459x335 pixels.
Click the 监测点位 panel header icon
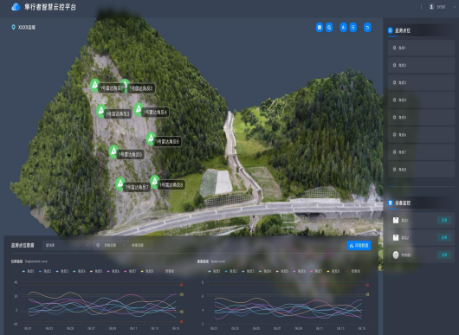391,30
